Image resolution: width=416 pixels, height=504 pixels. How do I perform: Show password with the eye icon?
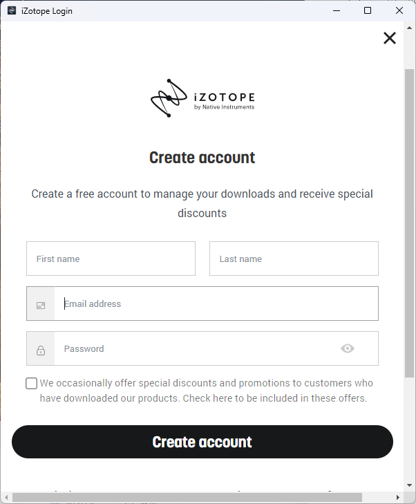[348, 348]
